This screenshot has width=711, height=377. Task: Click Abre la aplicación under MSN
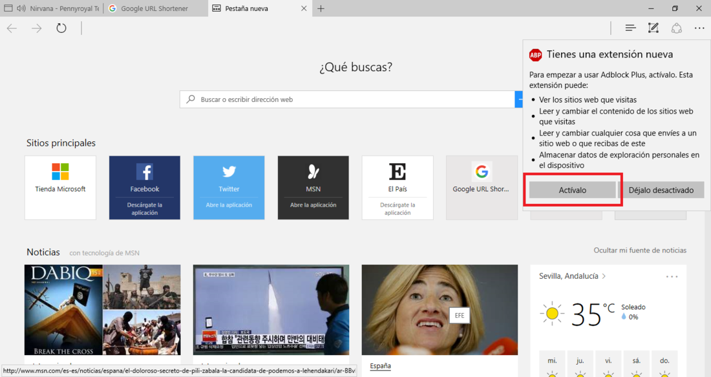[x=313, y=205]
